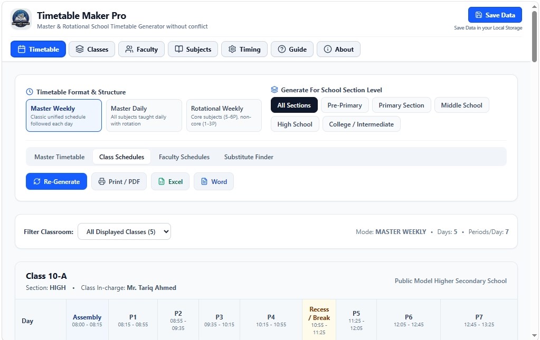Viewport: 540px width, 340px height.
Task: Click the book icon on the Subjects tab
Action: (x=179, y=49)
